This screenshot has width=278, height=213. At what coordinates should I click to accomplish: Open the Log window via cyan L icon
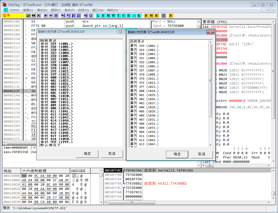point(98,16)
